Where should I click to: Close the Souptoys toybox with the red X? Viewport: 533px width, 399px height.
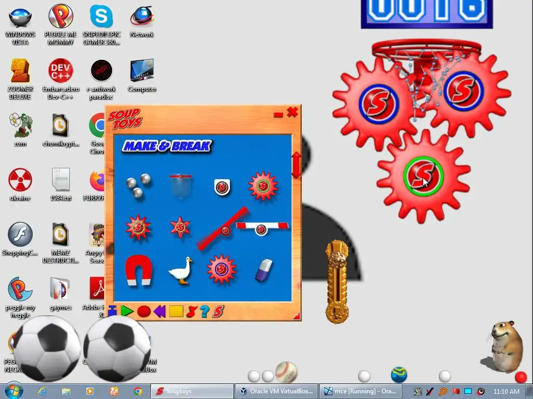coord(293,112)
